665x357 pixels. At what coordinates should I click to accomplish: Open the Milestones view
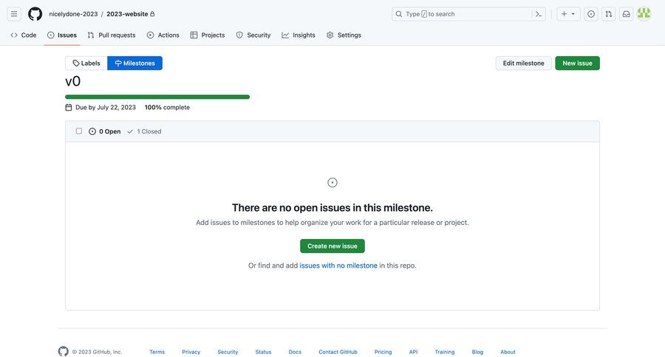coord(135,63)
